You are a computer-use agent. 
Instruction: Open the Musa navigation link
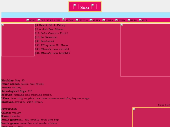pos(133,20)
